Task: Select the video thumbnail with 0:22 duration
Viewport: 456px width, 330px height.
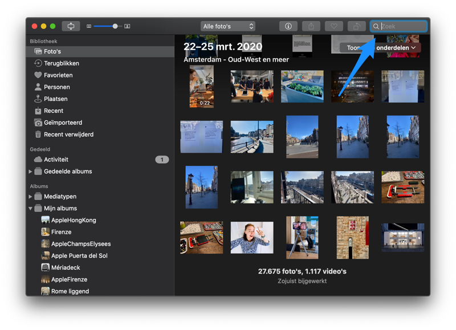Action: click(202, 87)
